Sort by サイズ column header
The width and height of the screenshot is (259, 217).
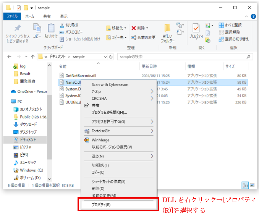tap(230, 66)
